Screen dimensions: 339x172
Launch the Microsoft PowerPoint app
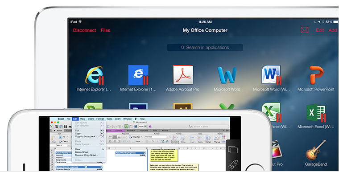[x=316, y=75]
